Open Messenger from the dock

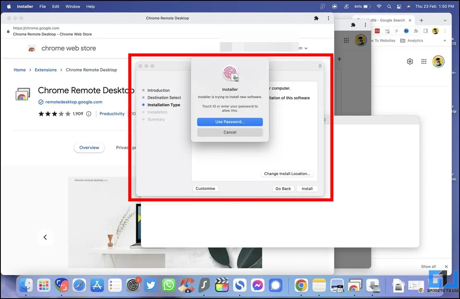257,285
